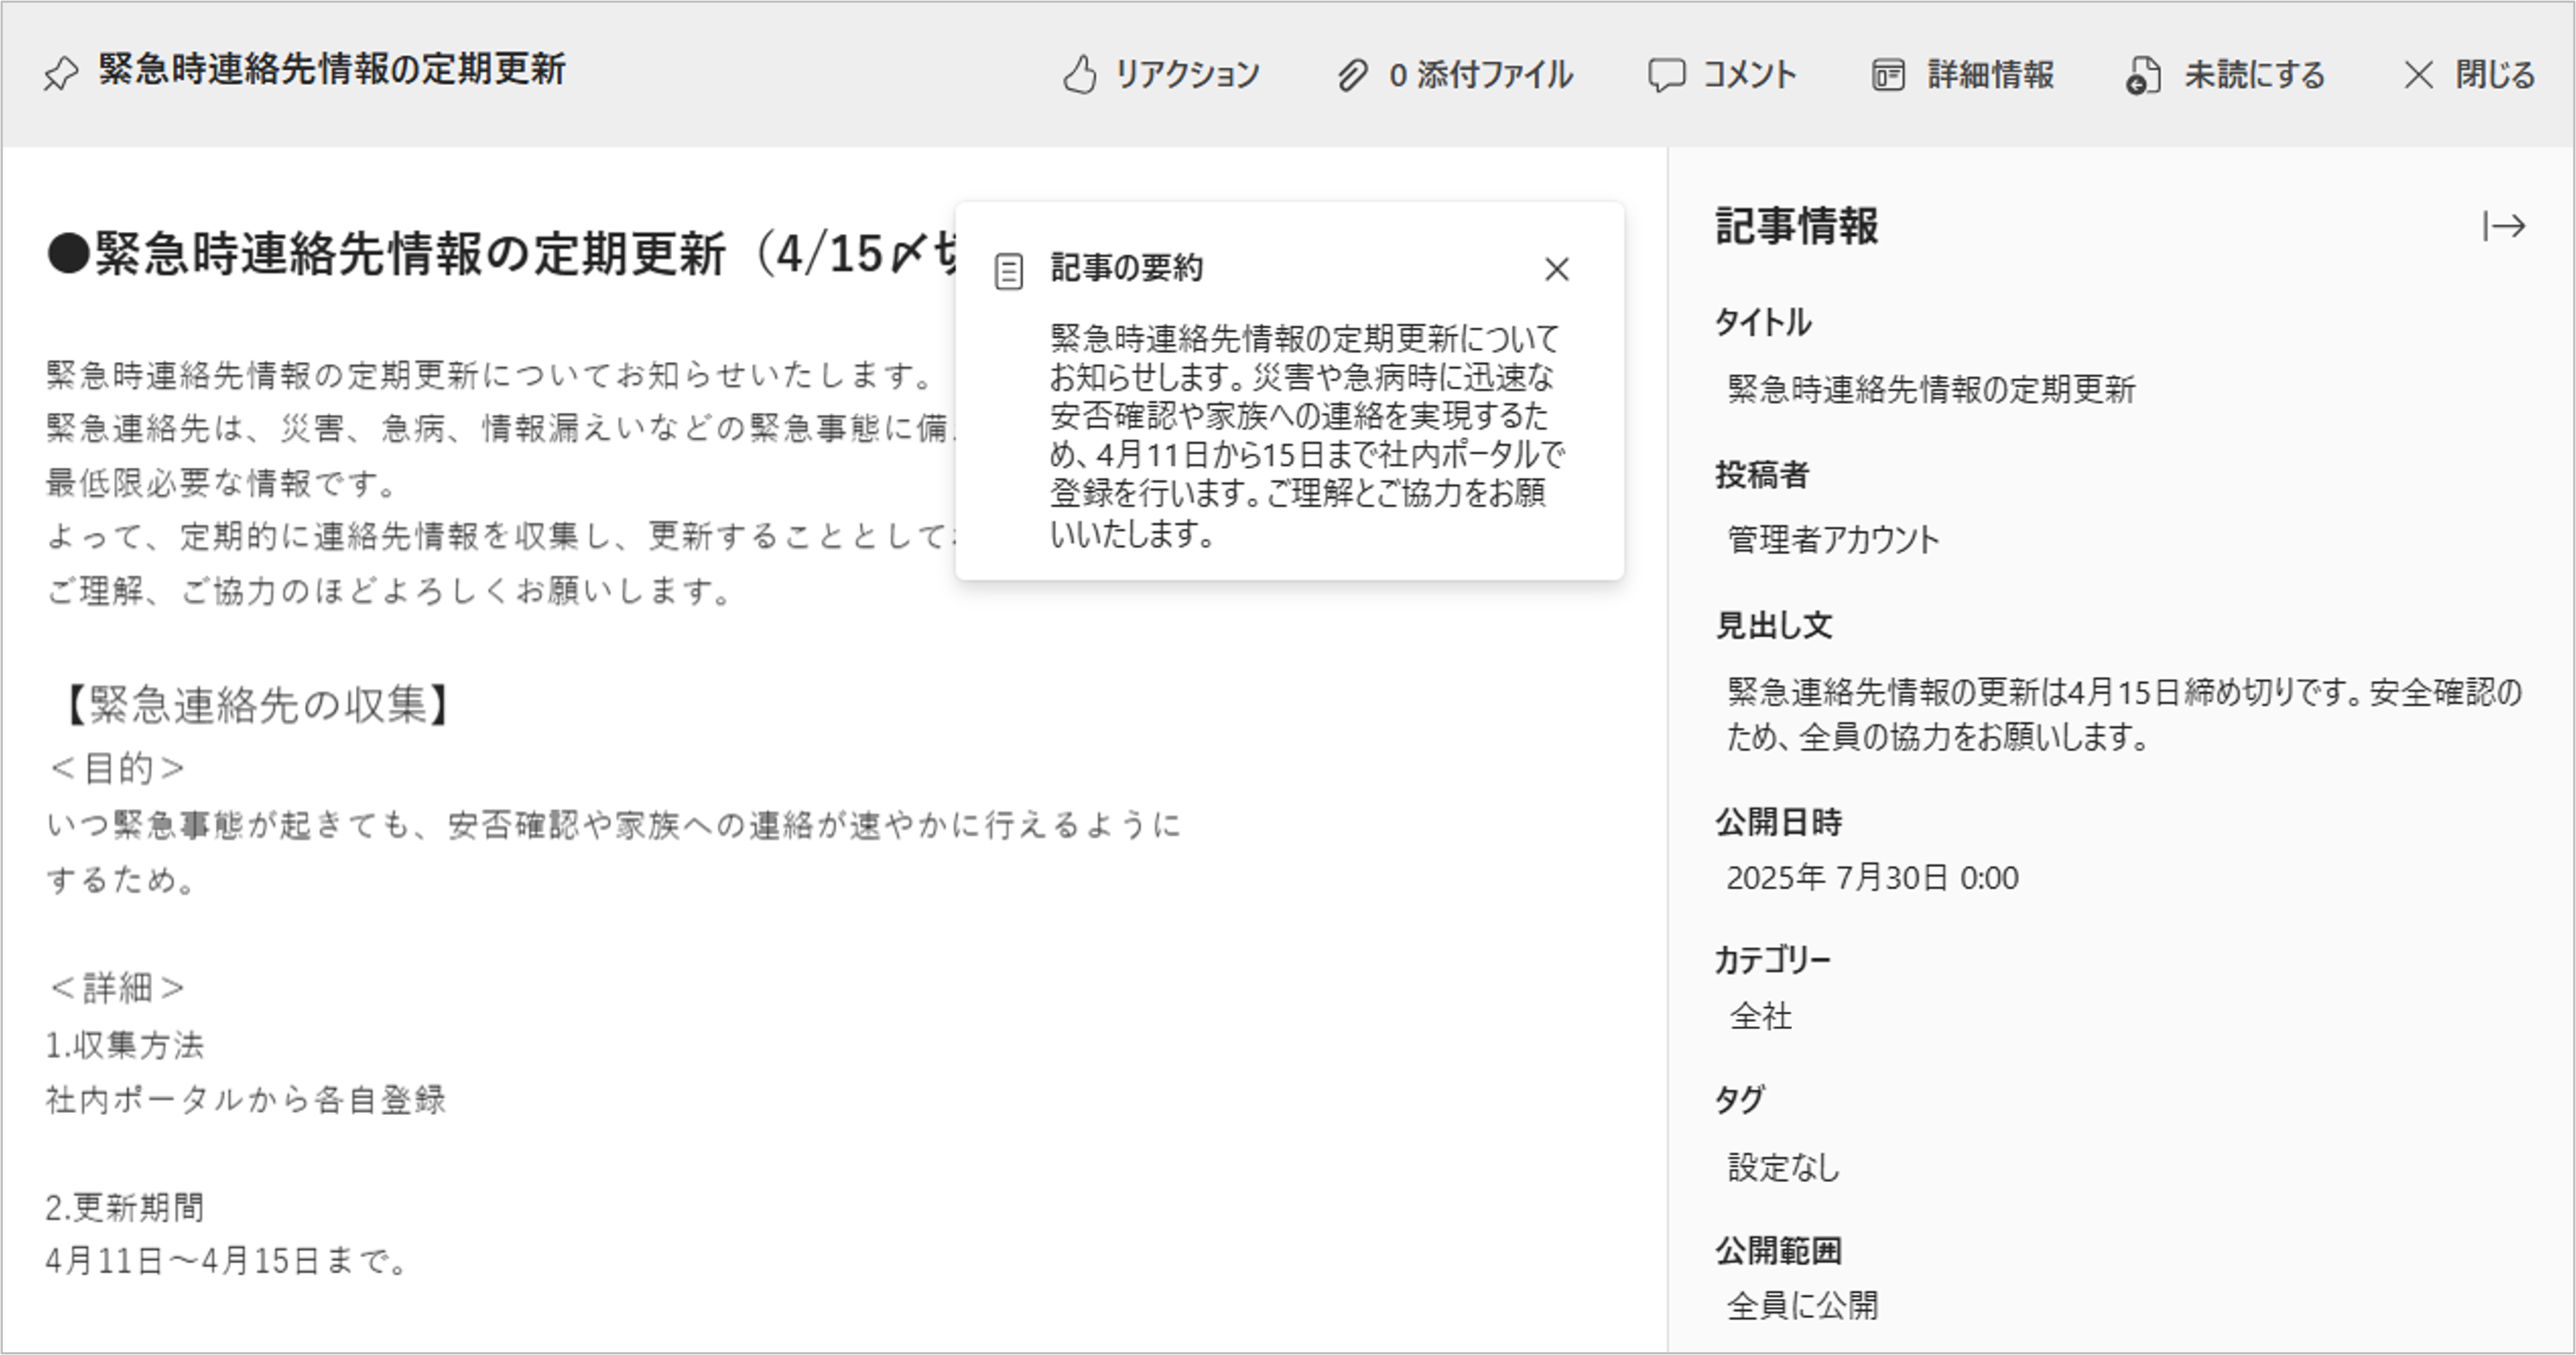Click the speech bubble コメント icon
This screenshot has width=2576, height=1355.
click(1666, 75)
